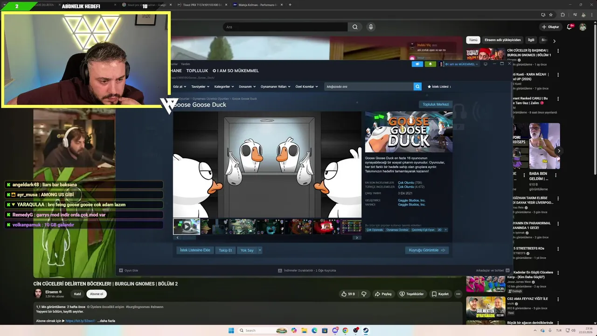
Task: Play the Goose Goose Duck trailer thumbnail
Action: 187,226
